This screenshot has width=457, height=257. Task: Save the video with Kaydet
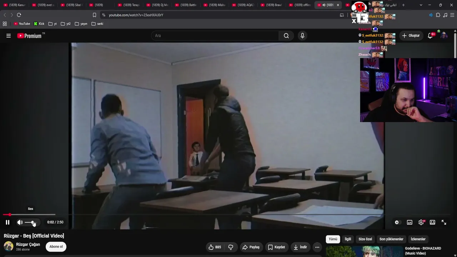[276, 247]
